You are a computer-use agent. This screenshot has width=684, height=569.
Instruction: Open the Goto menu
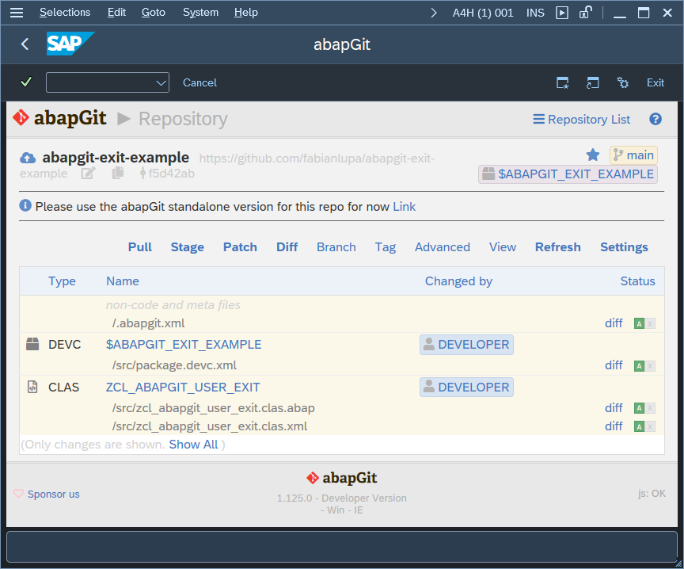pos(154,13)
